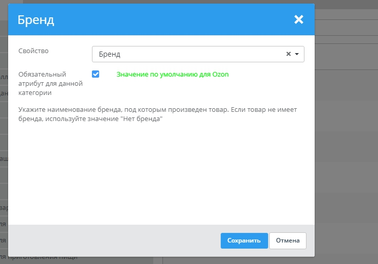378x264 pixels.
Task: Click the empty white area of the dialog body
Action: tap(161, 174)
